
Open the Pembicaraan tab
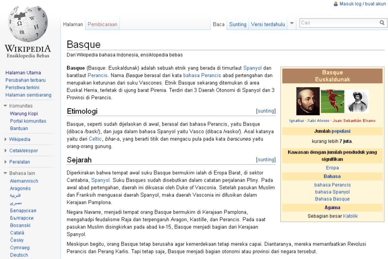103,24
